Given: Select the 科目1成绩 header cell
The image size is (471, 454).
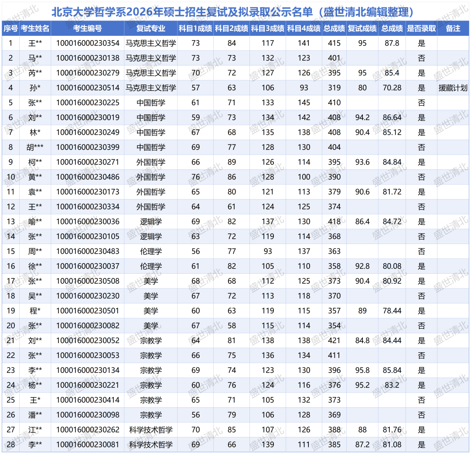Looking at the screenshot, I should pyautogui.click(x=195, y=28).
